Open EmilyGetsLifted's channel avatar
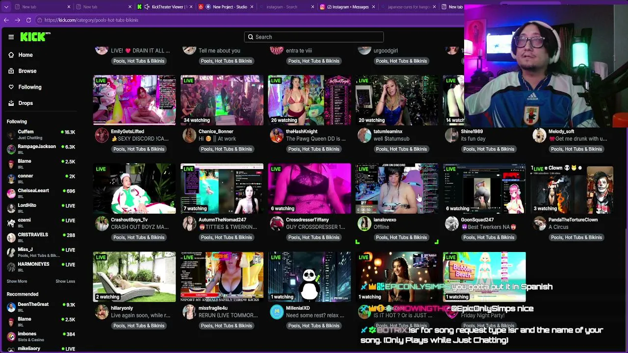 tap(102, 135)
